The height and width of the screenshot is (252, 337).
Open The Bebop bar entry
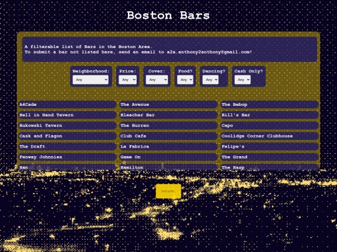pos(270,105)
